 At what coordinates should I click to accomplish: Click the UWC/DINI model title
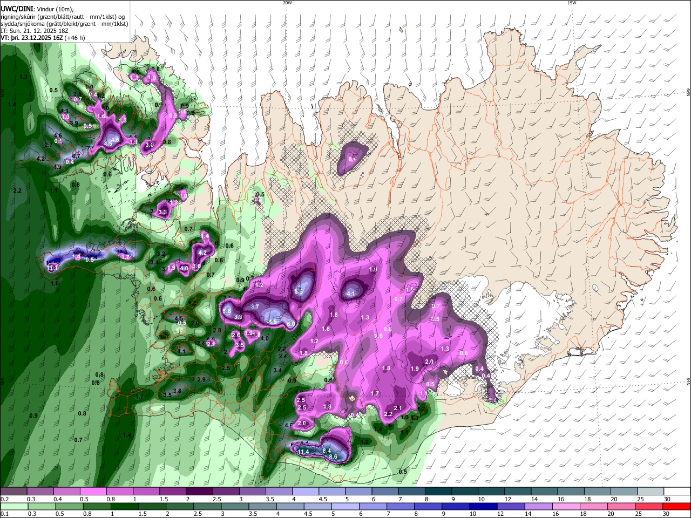(17, 9)
